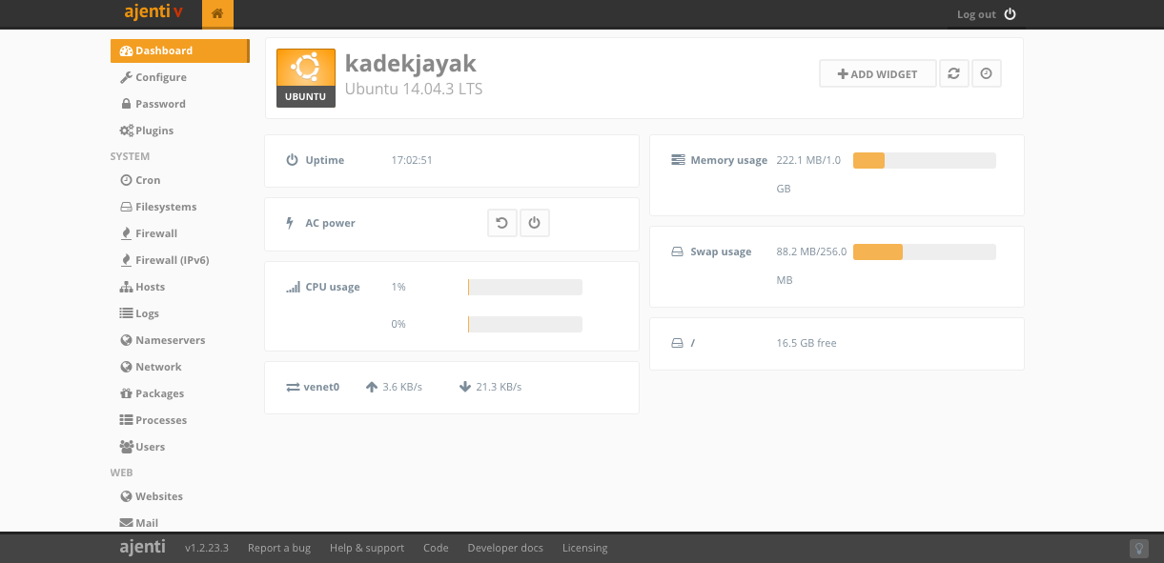Open the Code link in footer
Screen dimensions: 1164x563
coord(436,548)
